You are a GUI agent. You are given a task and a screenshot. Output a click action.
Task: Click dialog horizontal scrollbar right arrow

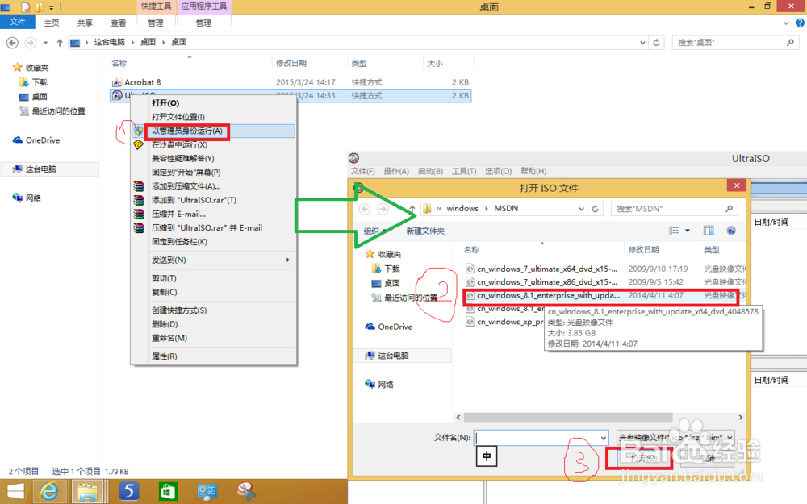[x=740, y=417]
